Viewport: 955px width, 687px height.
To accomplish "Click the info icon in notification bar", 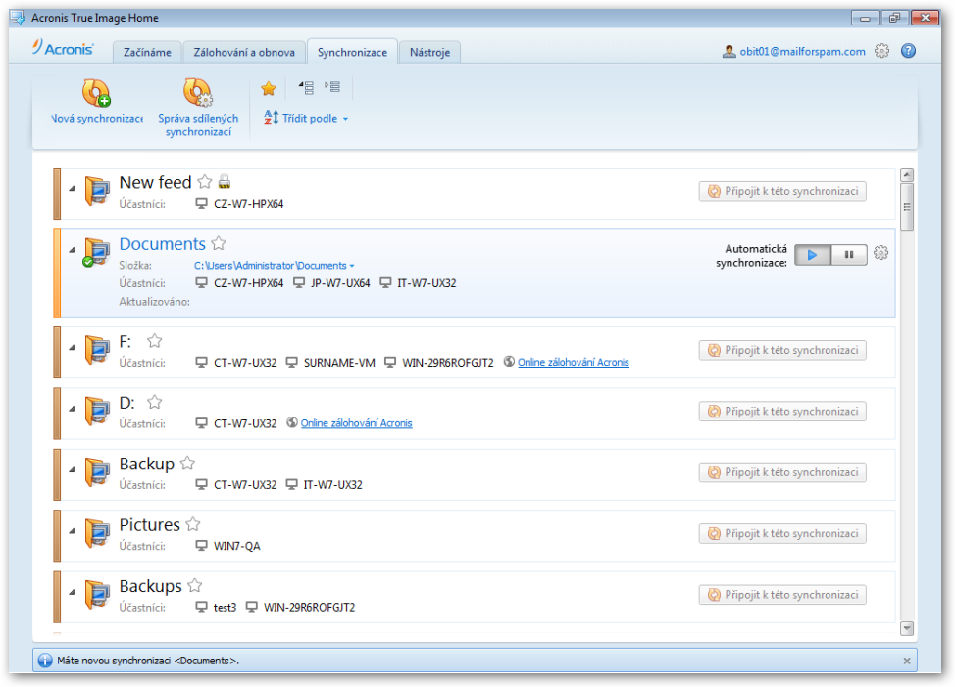I will 45,661.
